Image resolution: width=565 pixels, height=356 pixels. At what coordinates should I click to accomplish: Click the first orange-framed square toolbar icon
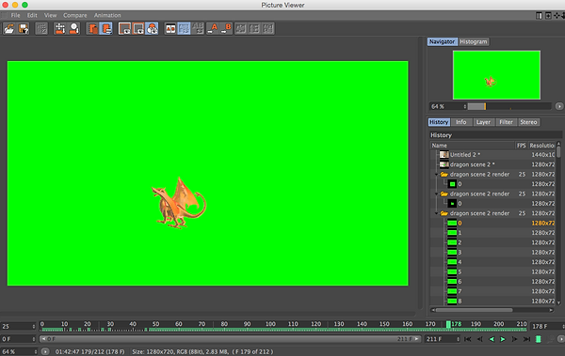point(124,29)
